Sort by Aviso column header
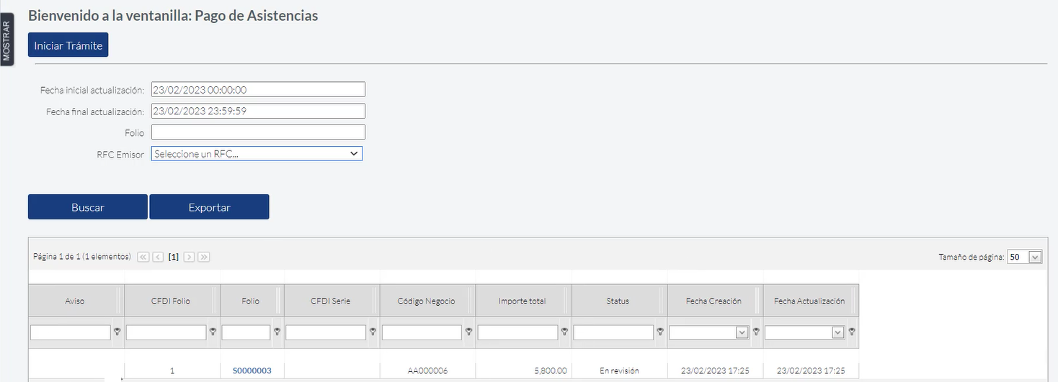The width and height of the screenshot is (1058, 382). pyautogui.click(x=75, y=301)
